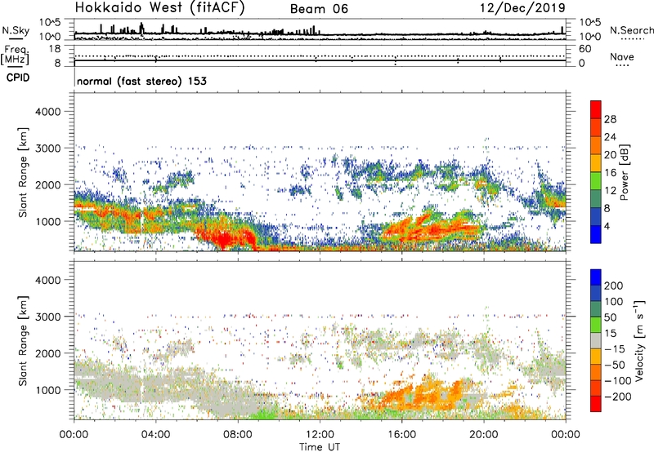The height and width of the screenshot is (452, 654).
Task: Click the 'Time UT' axis label
Action: tap(320, 447)
